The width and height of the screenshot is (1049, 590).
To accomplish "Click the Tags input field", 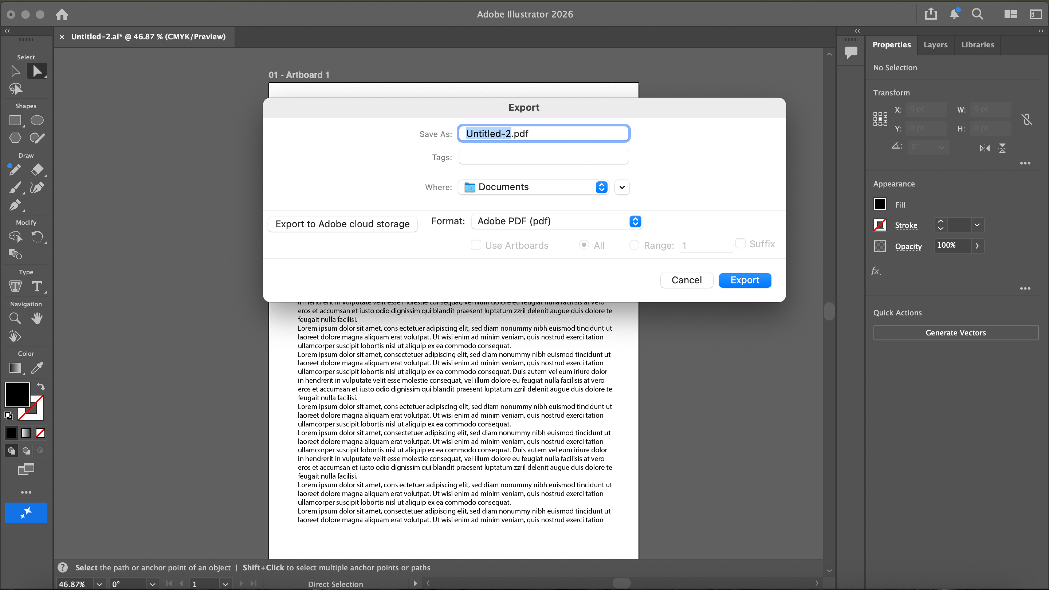I will coord(543,157).
